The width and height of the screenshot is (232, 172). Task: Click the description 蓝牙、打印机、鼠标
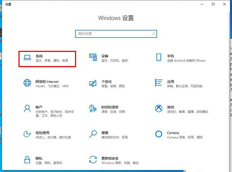coord(115,61)
